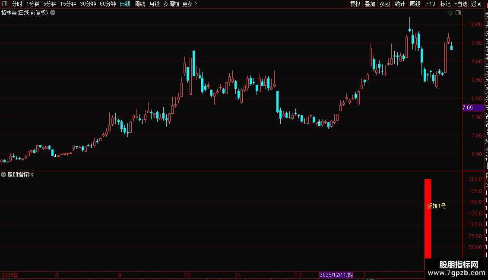Click the 复权 adjustment button
The height and width of the screenshot is (280, 488).
coord(355,4)
